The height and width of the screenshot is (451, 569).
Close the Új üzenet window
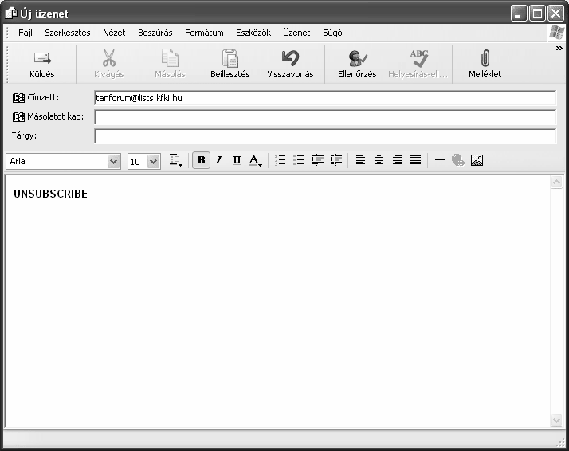555,14
